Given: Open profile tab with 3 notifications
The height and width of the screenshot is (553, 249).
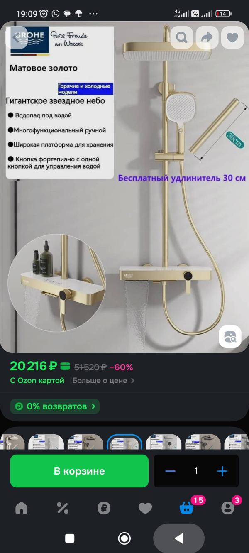Looking at the screenshot, I should click(x=228, y=507).
